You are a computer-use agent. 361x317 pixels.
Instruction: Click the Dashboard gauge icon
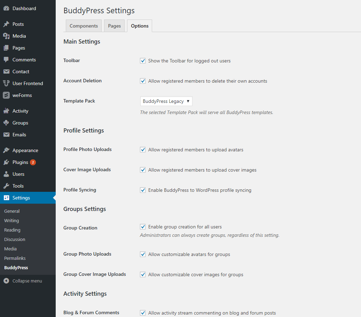(x=6, y=8)
